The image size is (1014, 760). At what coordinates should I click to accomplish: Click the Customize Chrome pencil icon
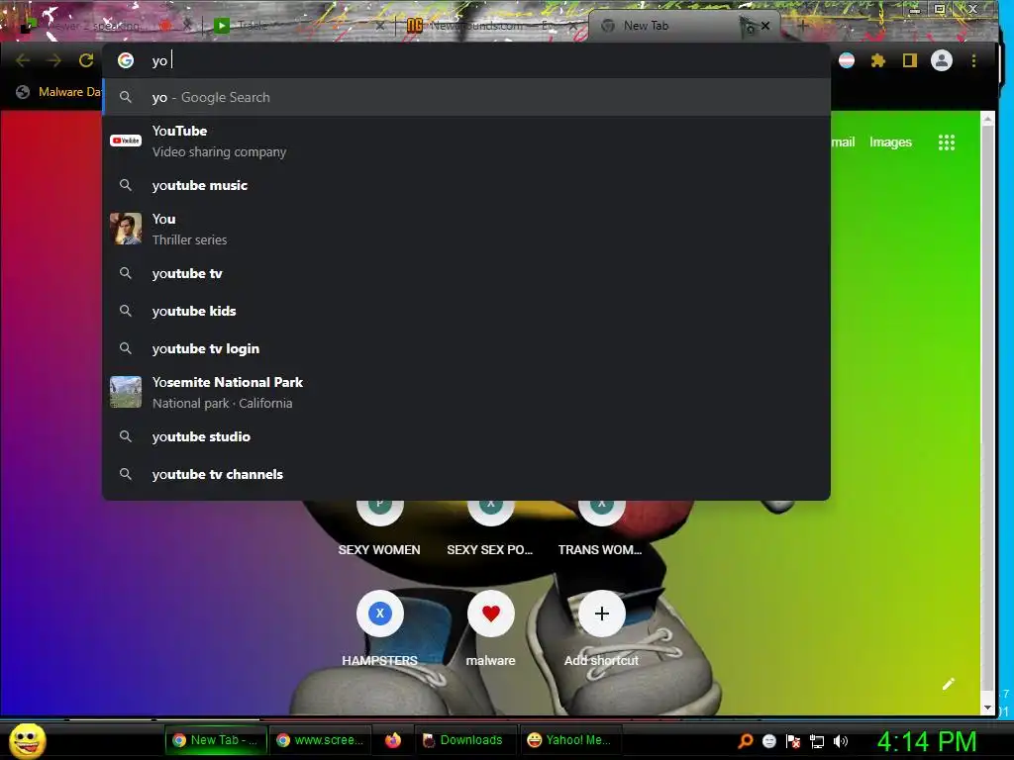click(948, 684)
